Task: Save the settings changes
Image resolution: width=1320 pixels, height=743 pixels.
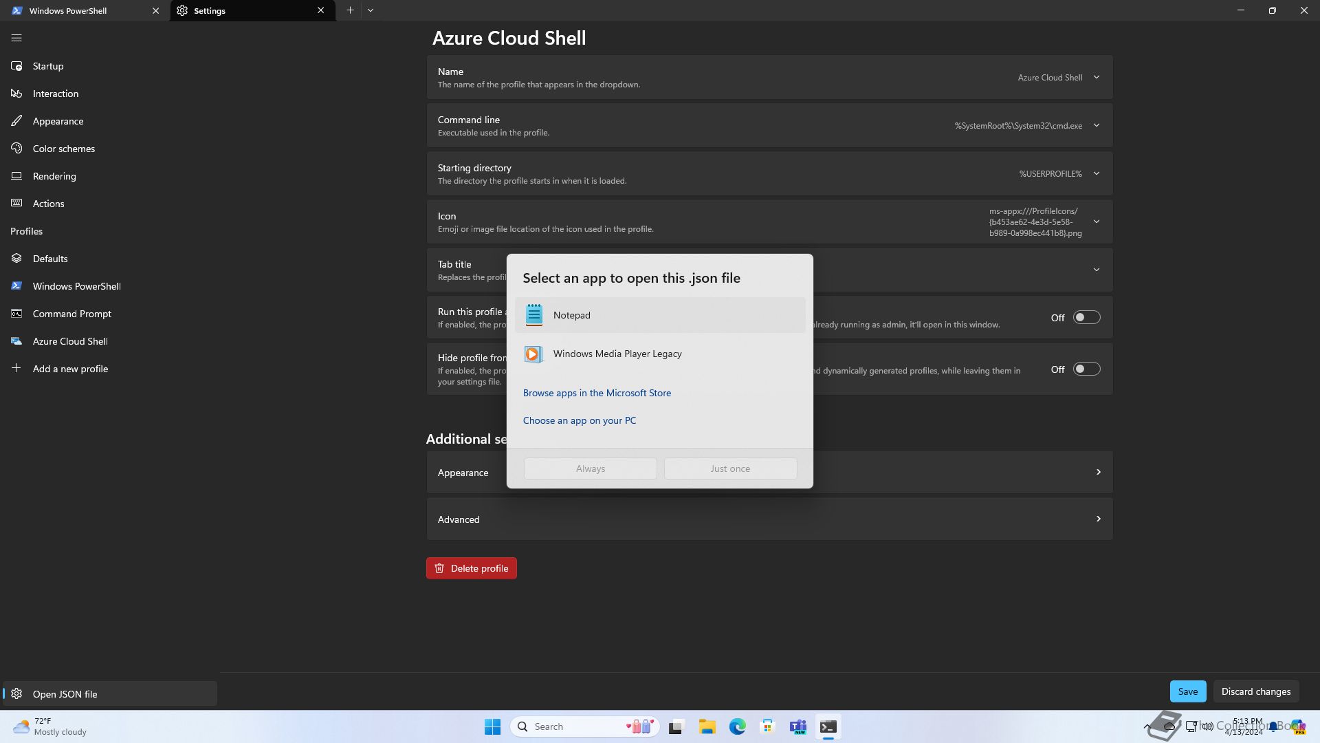Action: coord(1187,691)
